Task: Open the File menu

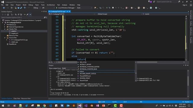Action: click(2, 5)
